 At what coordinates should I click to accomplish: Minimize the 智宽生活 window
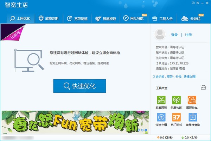point(203,3)
